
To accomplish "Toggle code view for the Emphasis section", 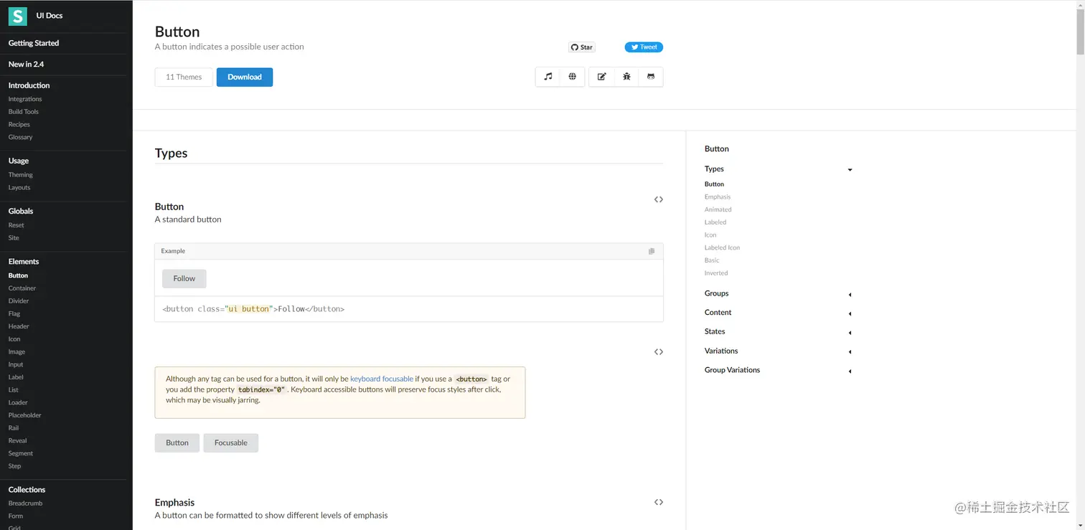I will coord(658,502).
